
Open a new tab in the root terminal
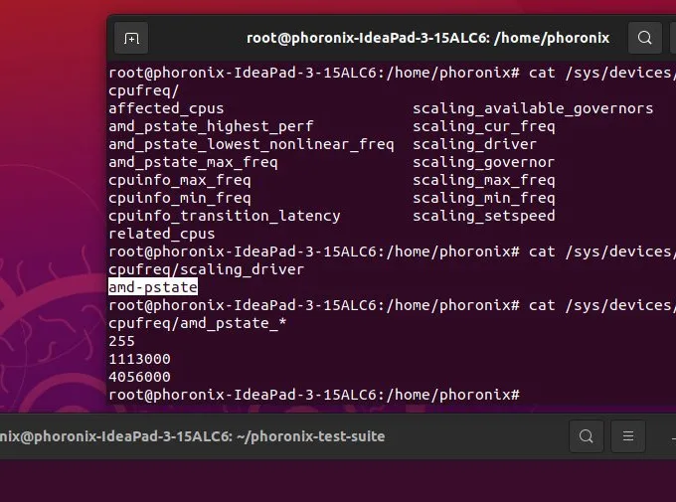131,39
